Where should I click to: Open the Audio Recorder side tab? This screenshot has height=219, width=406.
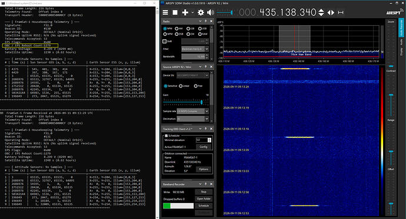(401, 28)
